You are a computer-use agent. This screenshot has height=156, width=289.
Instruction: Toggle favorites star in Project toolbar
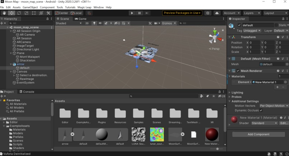tap(214, 96)
